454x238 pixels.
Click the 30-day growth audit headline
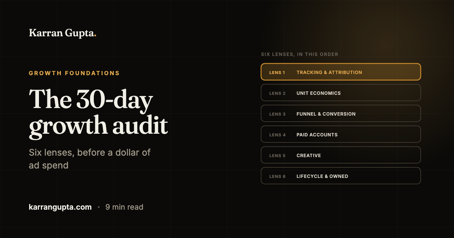point(98,113)
